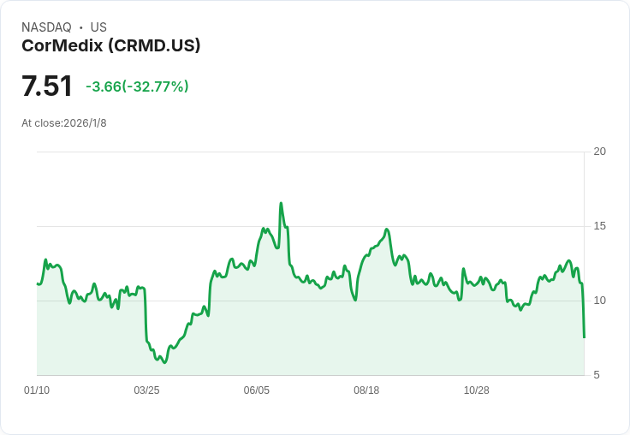
Task: Click the 10 y-axis price label
Action: 600,301
